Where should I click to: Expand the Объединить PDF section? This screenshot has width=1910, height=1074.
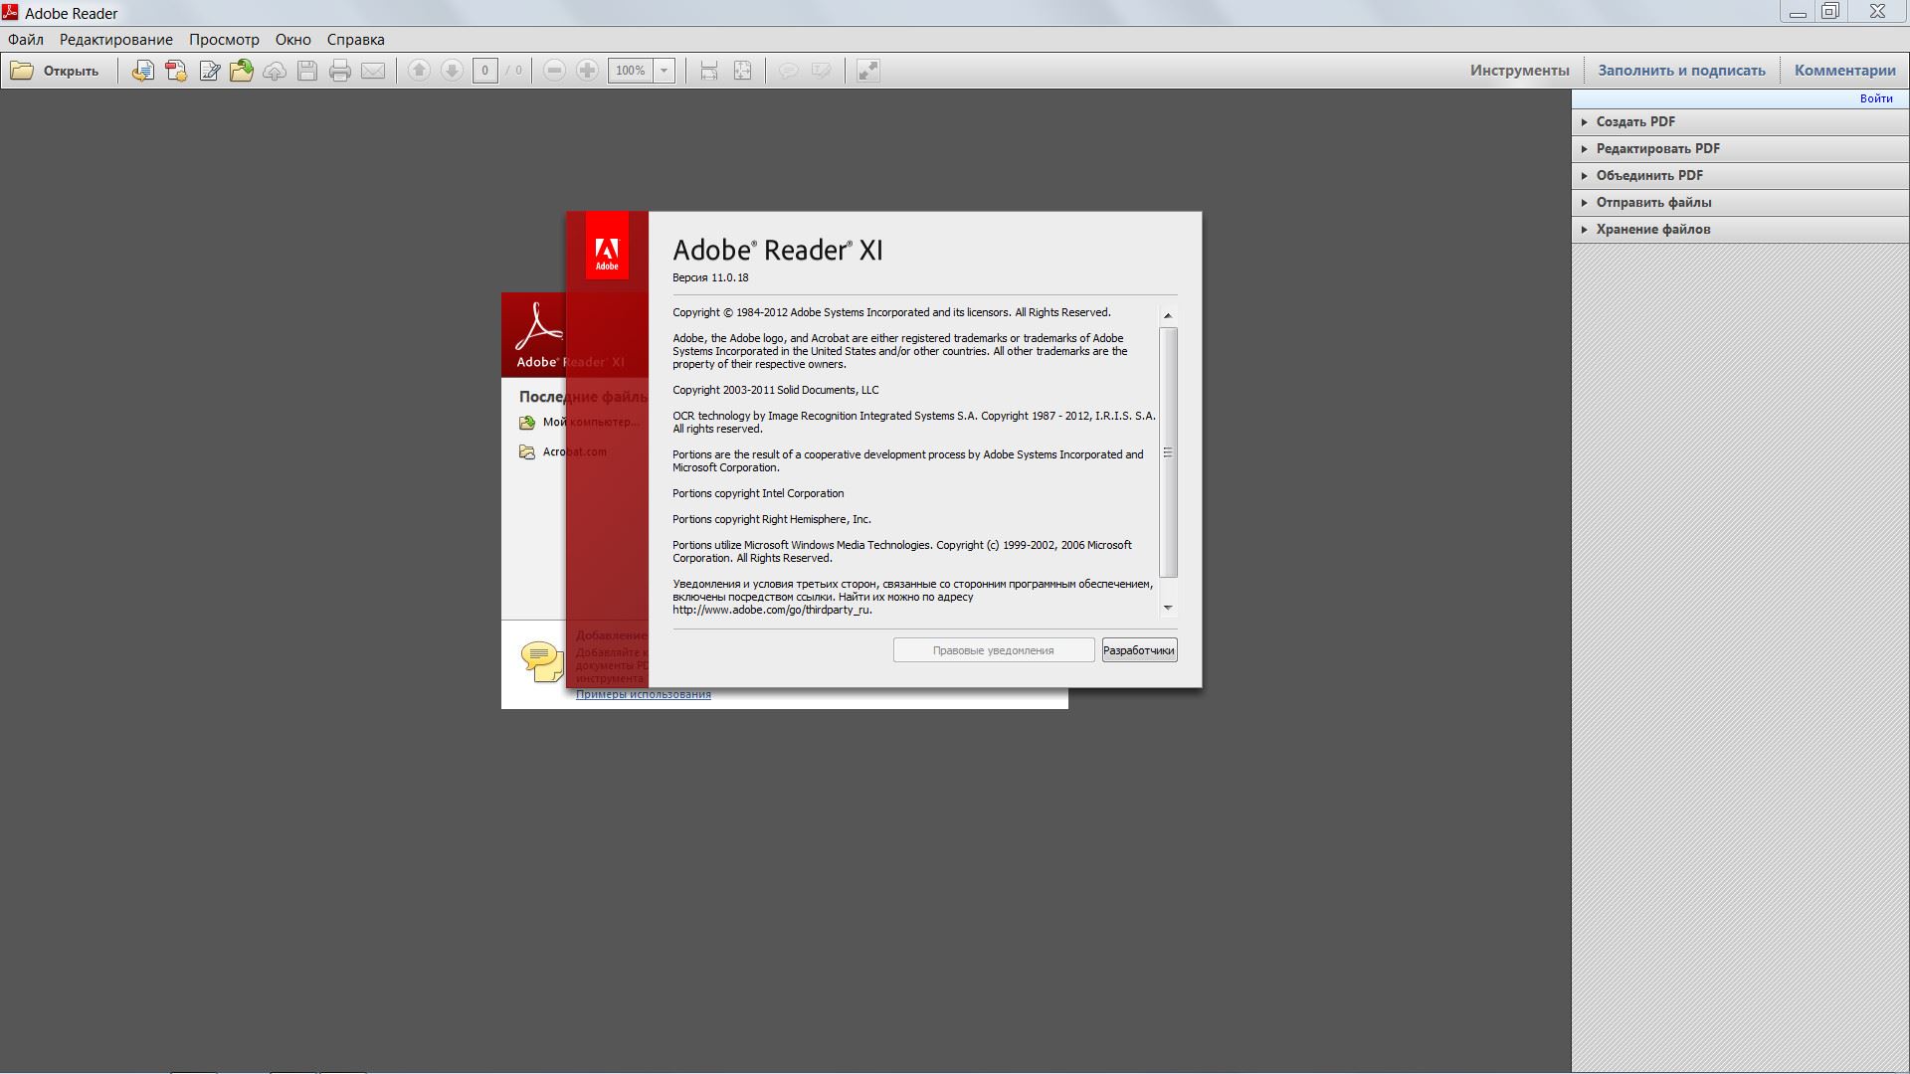coord(1740,176)
